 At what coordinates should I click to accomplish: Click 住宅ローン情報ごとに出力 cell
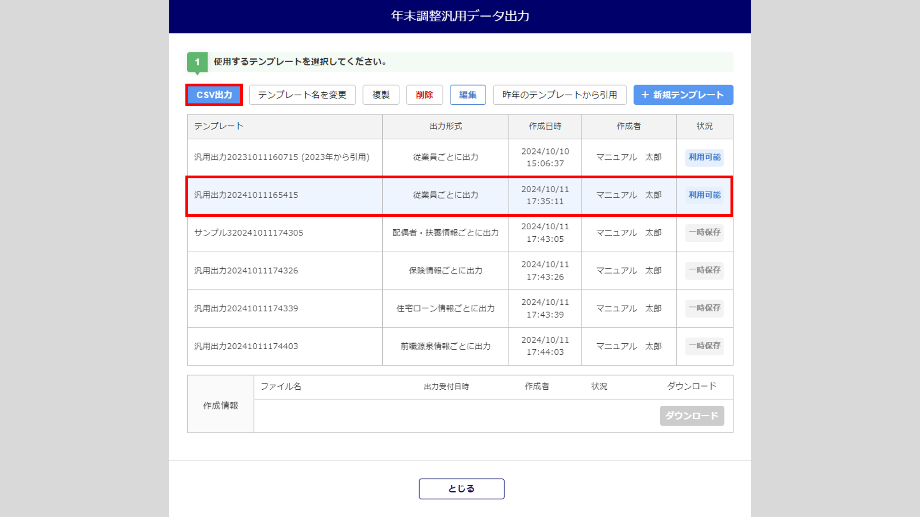[x=446, y=308]
